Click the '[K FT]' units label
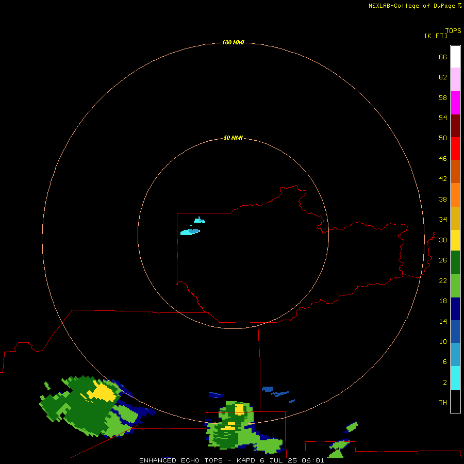Viewport: 464px width, 464px height. click(x=436, y=36)
